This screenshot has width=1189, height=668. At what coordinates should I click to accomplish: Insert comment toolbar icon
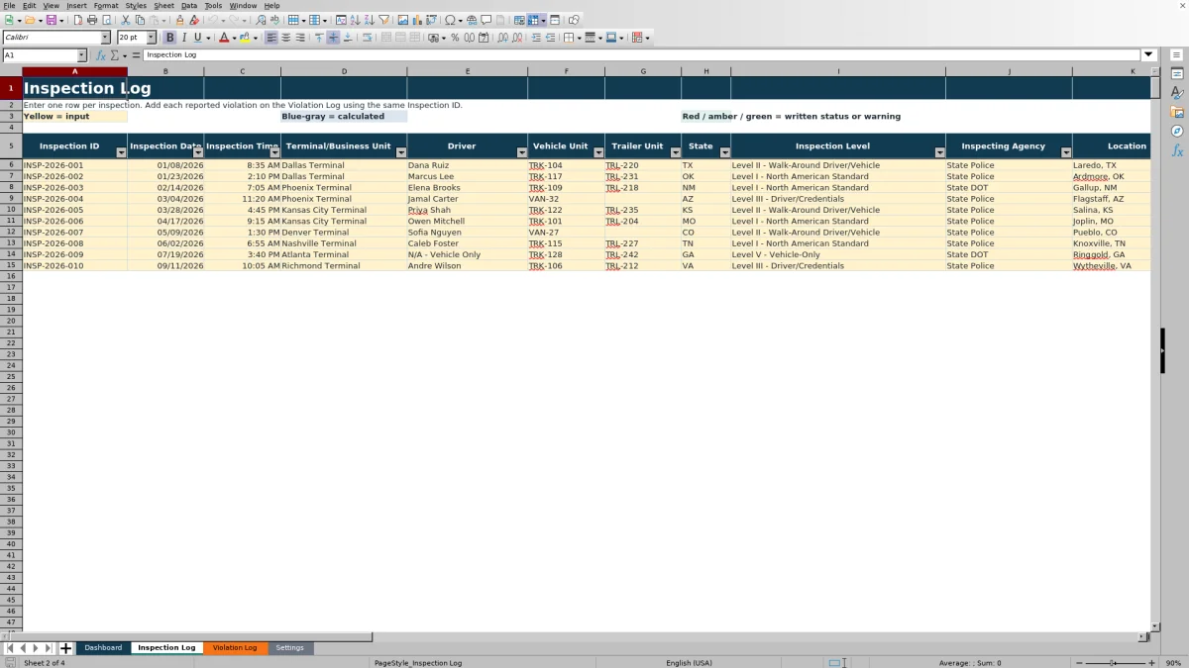click(x=486, y=20)
